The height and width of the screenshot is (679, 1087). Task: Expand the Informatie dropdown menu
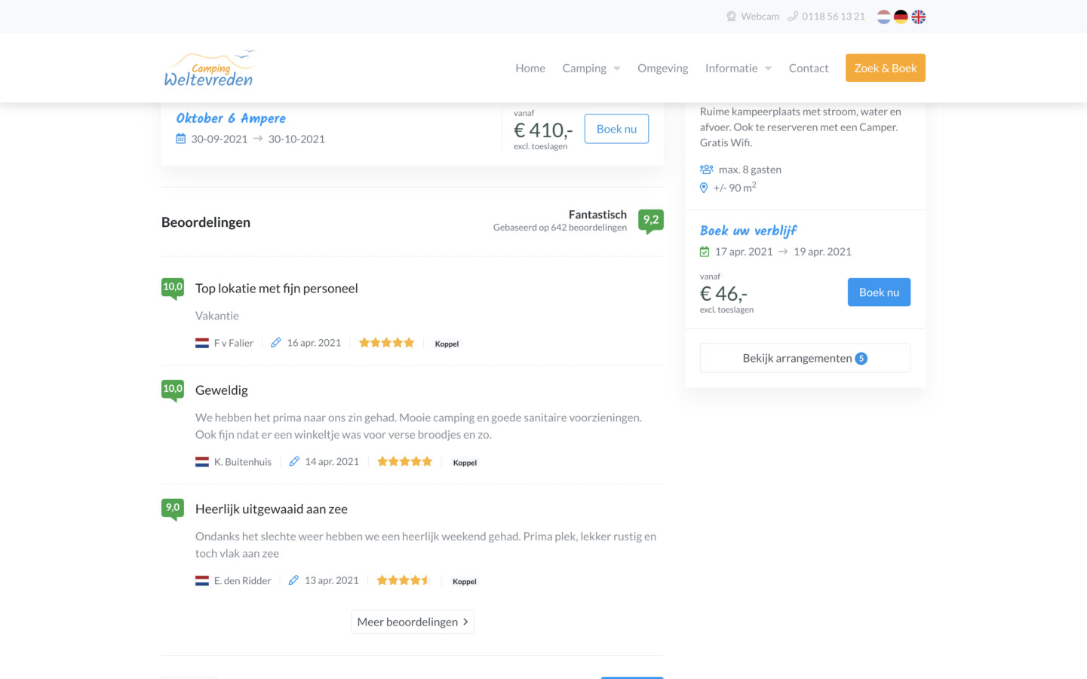click(x=738, y=68)
